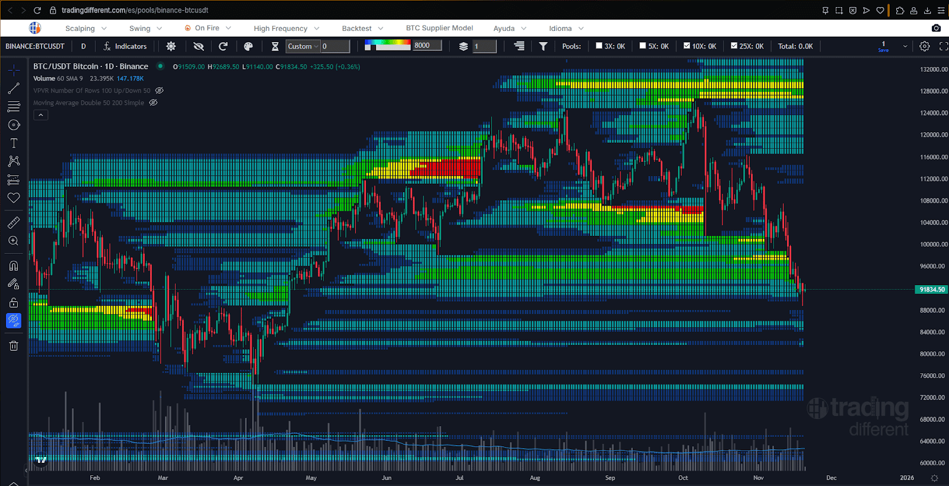Collapse the indicator legend chevron
Viewport: 949px width, 486px height.
coord(40,115)
